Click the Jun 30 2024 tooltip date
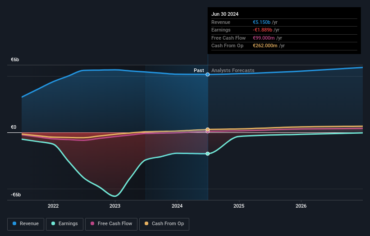This screenshot has width=370, height=236. point(225,14)
